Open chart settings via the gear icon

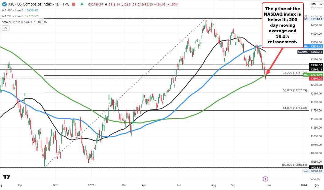click(317, 185)
